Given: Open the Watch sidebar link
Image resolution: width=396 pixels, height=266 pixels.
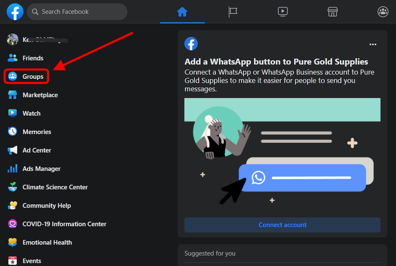Looking at the screenshot, I should (x=31, y=114).
